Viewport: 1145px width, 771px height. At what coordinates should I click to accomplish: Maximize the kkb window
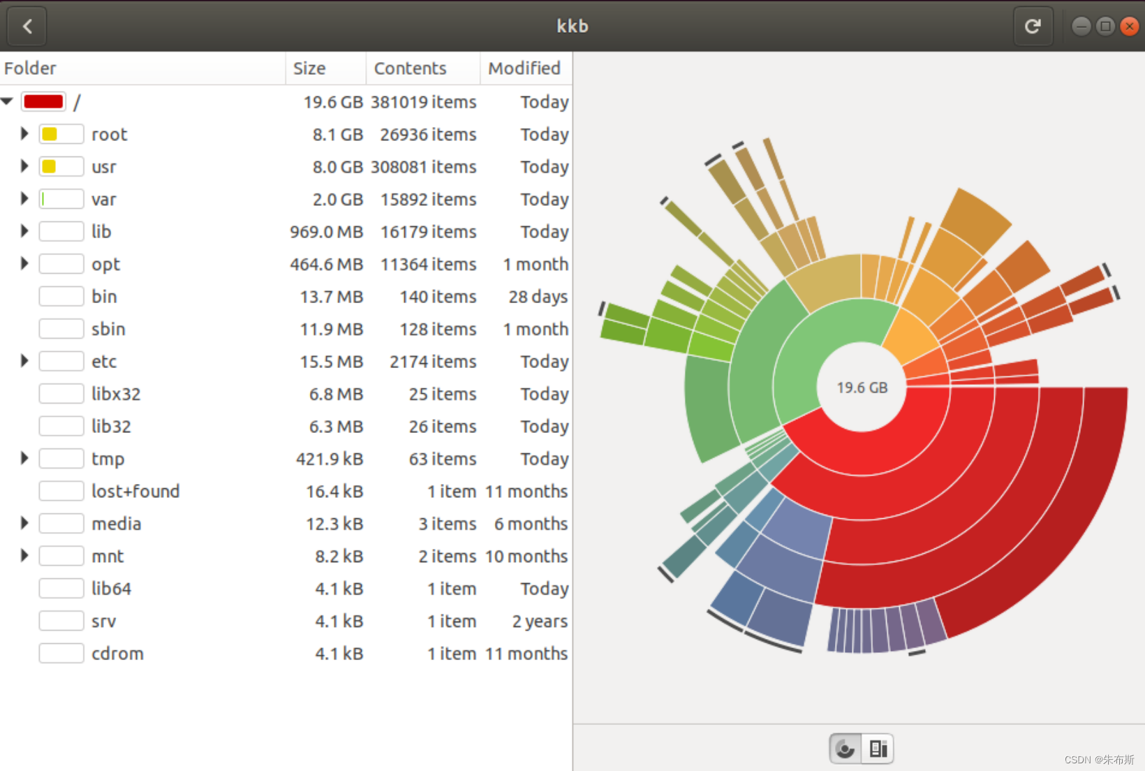point(1105,27)
